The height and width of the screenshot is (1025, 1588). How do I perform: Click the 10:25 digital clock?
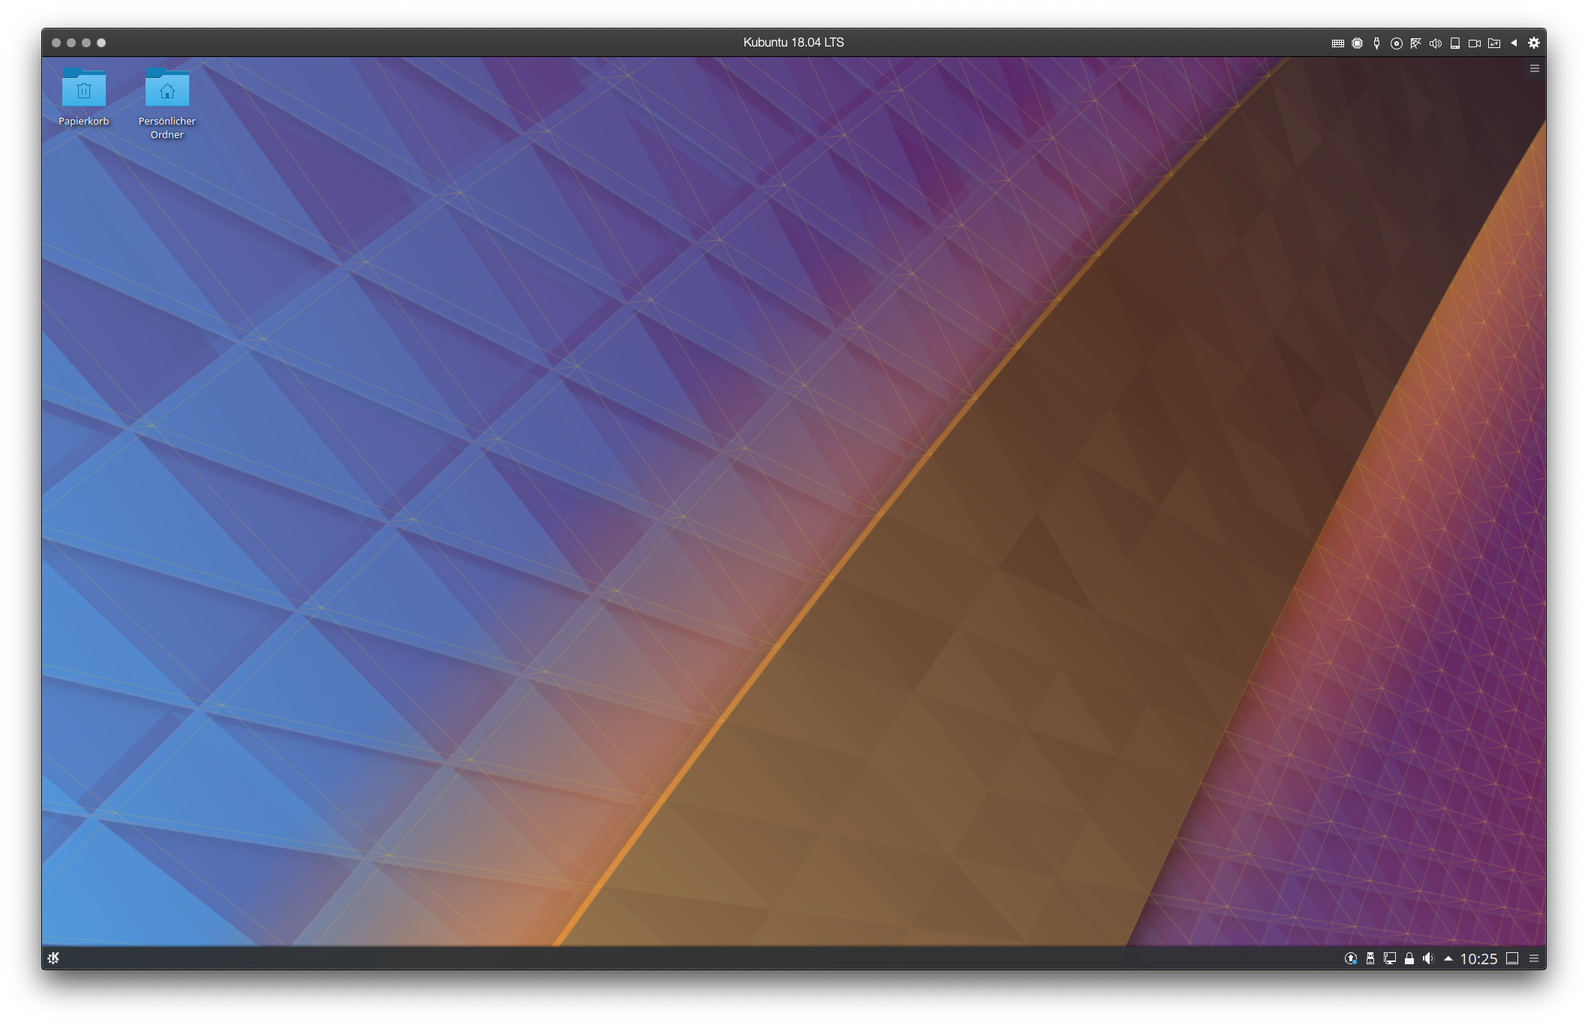click(x=1478, y=959)
